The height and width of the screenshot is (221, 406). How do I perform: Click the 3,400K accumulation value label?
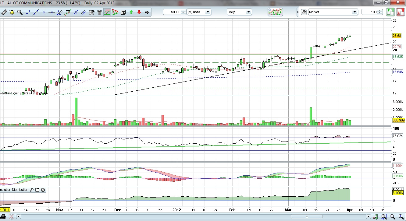397,193
